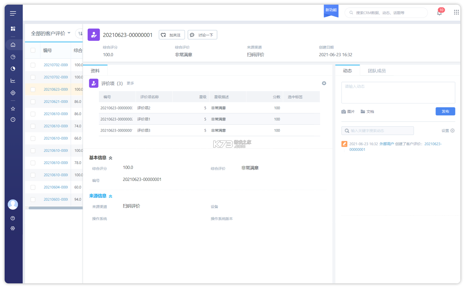Focus the 搜索CRM数据 search box
The height and width of the screenshot is (288, 465).
pyautogui.click(x=386, y=13)
